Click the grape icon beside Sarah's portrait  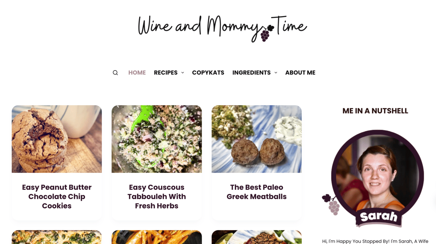click(x=331, y=205)
